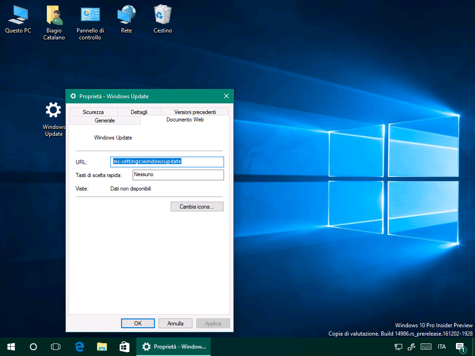Open the Questo PC desktop icon
475x356 pixels.
(18, 19)
